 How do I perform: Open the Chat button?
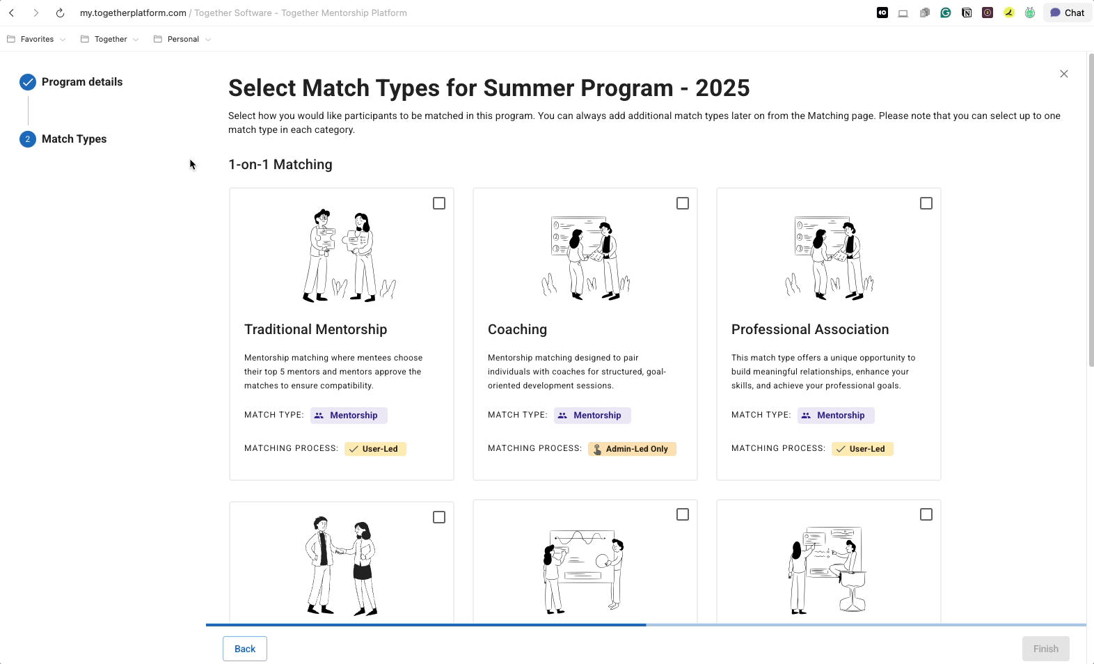(x=1068, y=13)
